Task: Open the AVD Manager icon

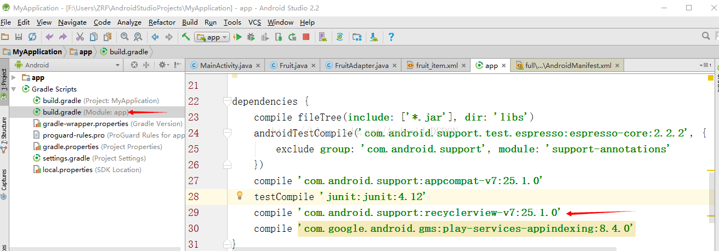Action: pos(323,37)
